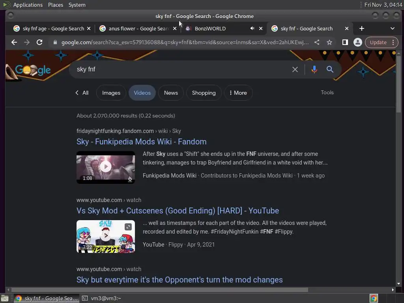Image resolution: width=404 pixels, height=303 pixels.
Task: Expand the tab search dropdown chevron
Action: 393,28
